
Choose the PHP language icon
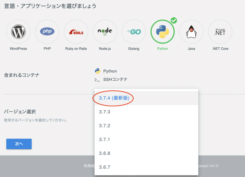(x=47, y=31)
